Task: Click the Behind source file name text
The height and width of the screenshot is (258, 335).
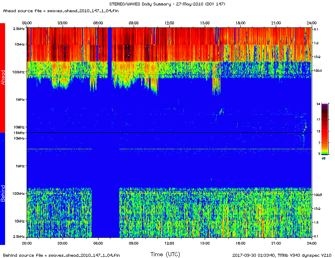Action: [61, 255]
